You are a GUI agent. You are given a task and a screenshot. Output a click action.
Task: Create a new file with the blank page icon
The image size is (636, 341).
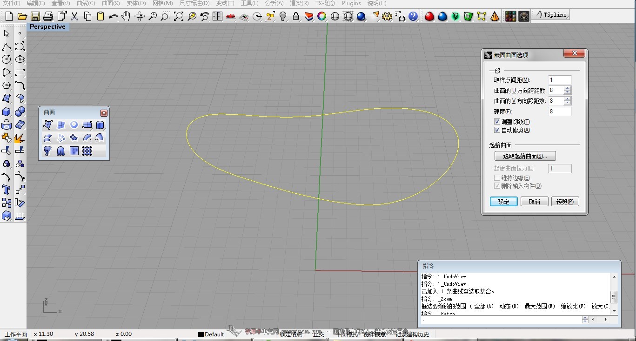[9, 17]
